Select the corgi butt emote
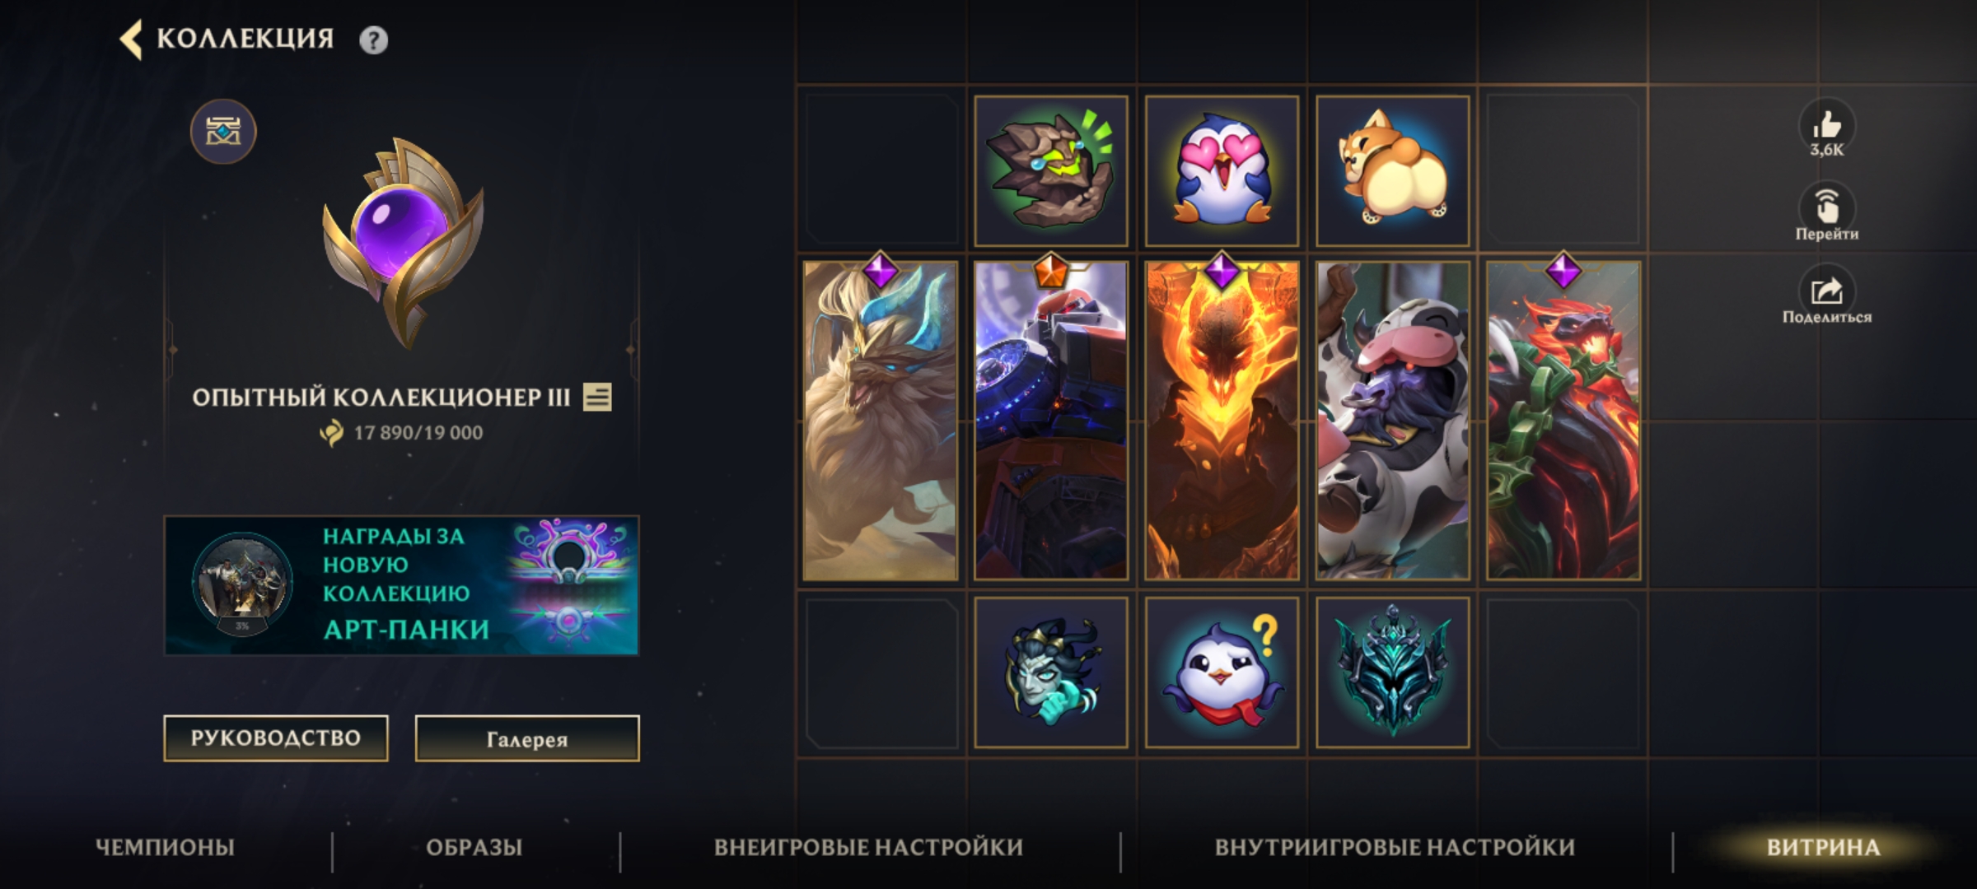Image resolution: width=1977 pixels, height=889 pixels. [x=1392, y=171]
